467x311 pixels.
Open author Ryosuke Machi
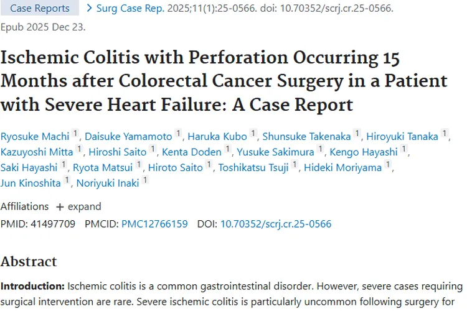[x=34, y=136]
